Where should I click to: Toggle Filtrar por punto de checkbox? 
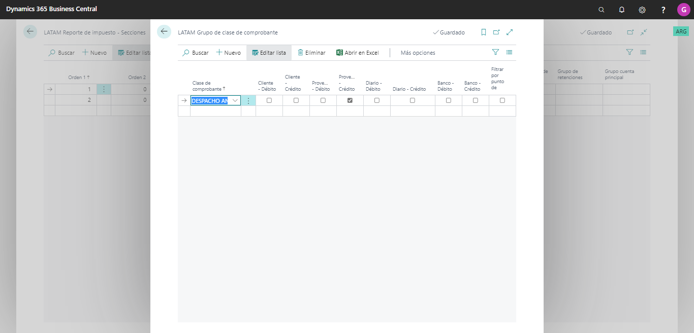click(502, 100)
